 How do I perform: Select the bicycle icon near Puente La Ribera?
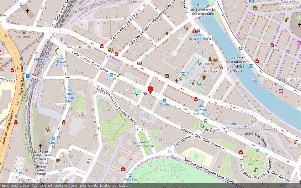[x=251, y=66]
